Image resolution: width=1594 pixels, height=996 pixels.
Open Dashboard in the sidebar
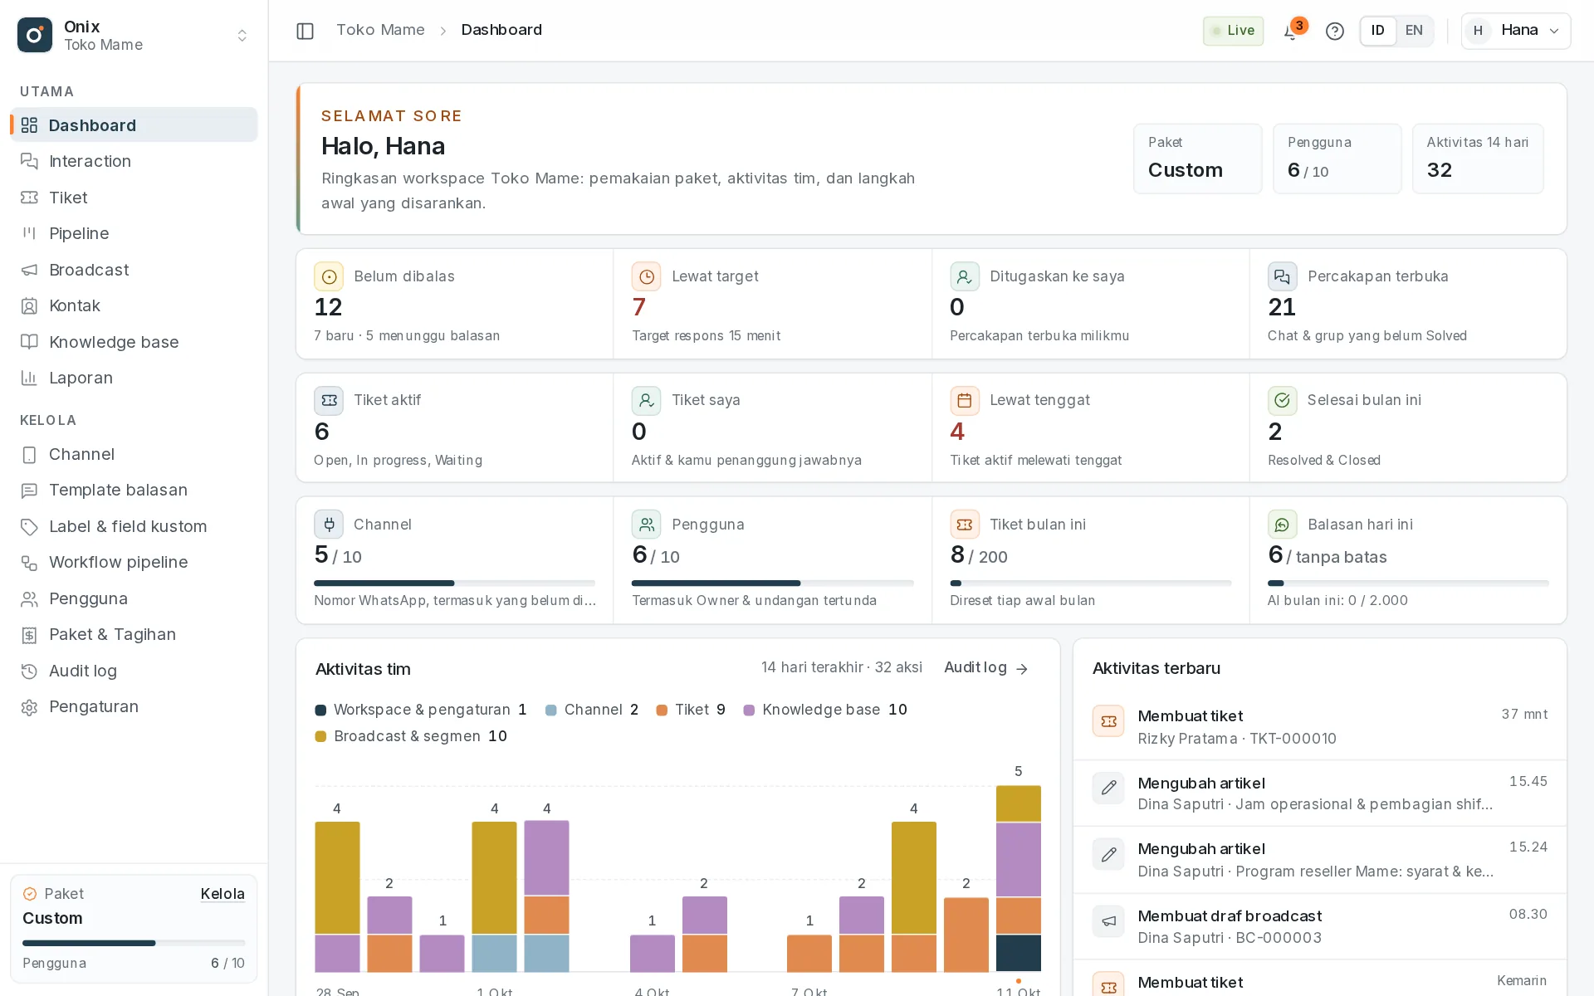pos(134,124)
